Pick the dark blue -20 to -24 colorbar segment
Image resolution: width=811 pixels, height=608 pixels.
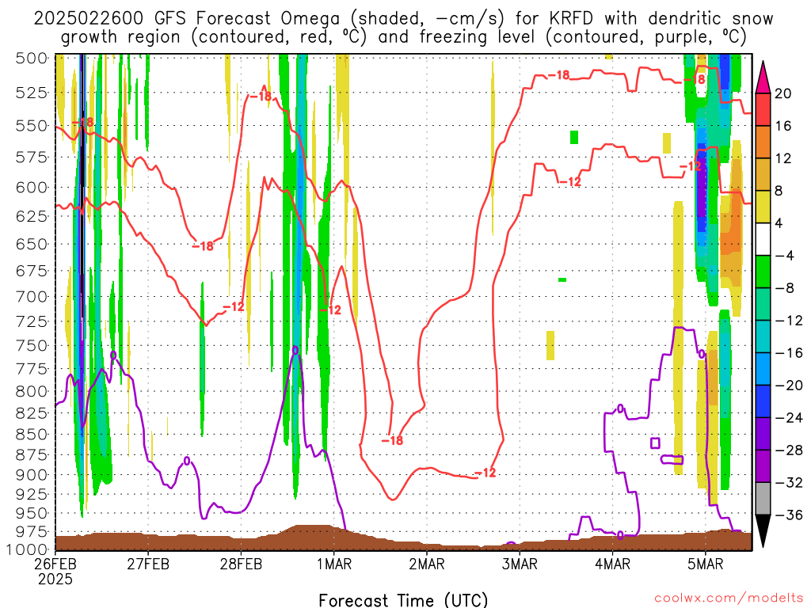(763, 401)
